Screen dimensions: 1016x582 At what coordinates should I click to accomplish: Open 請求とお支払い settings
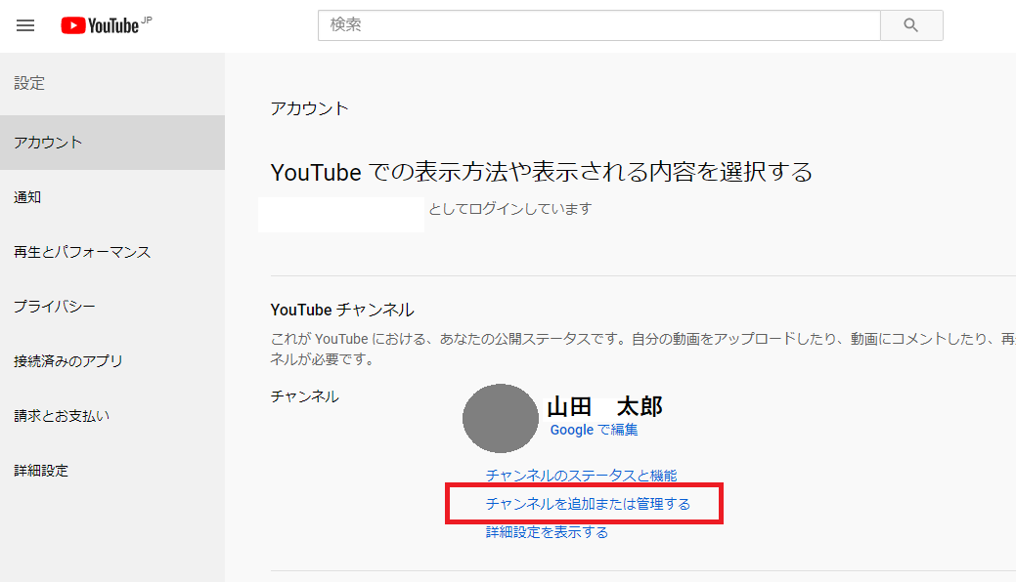click(x=112, y=416)
